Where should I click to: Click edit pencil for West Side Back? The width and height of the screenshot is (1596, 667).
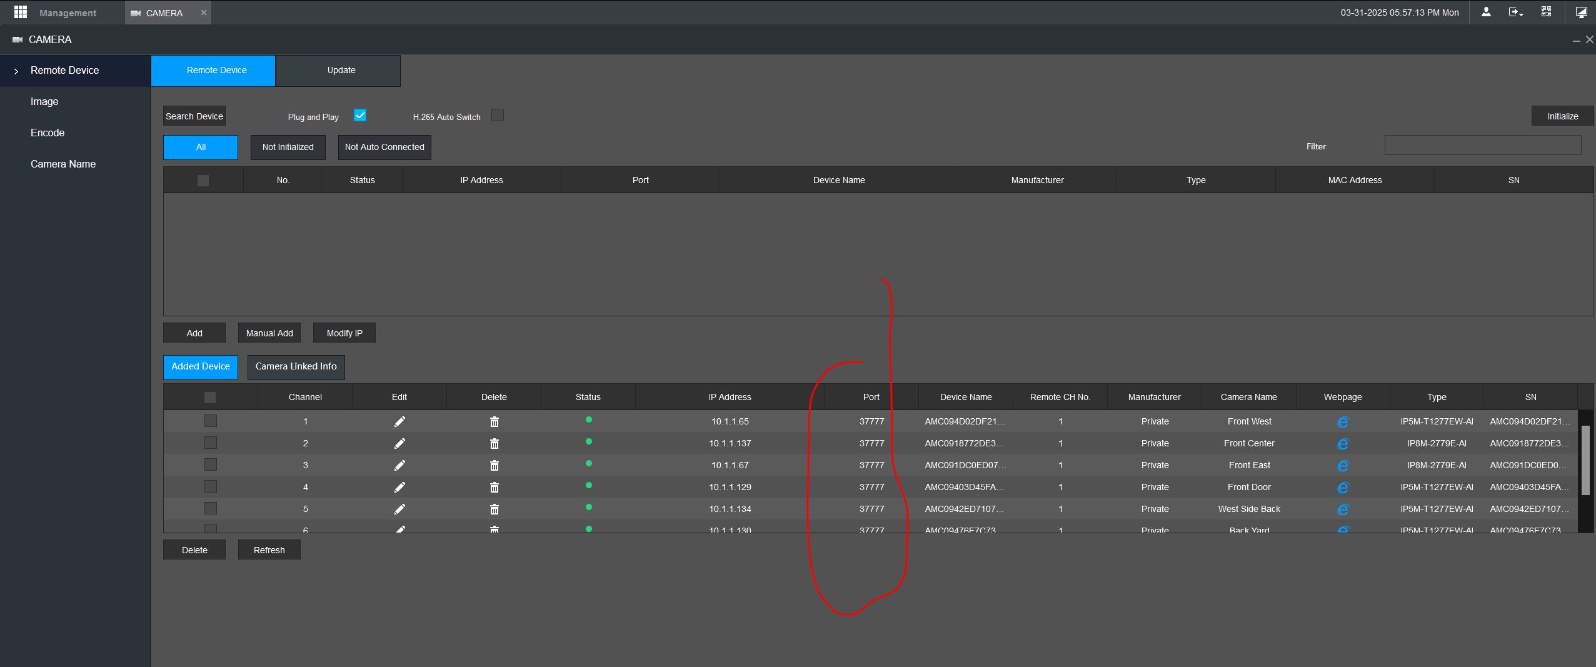click(x=399, y=509)
